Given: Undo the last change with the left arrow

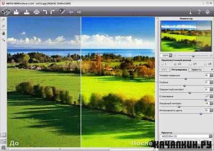Looking at the screenshot, I should click(x=45, y=12).
